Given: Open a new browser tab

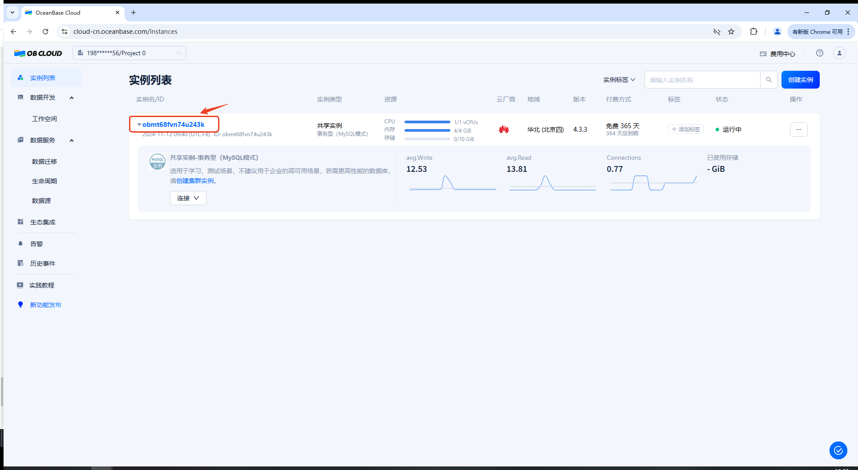Looking at the screenshot, I should 134,12.
